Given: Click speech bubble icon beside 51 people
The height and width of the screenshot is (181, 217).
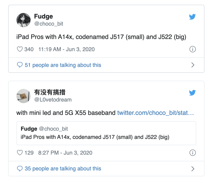Looking at the screenshot, I should coord(20,65).
